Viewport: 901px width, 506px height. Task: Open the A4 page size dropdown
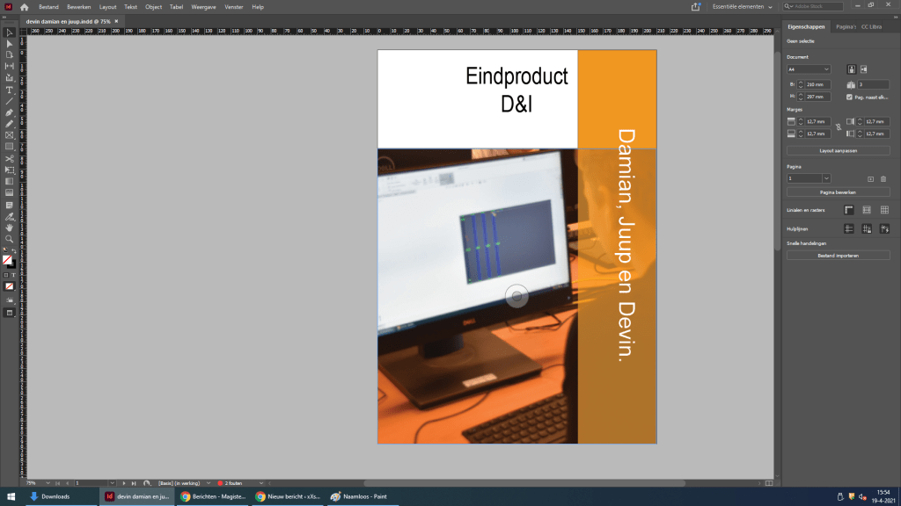coord(809,69)
